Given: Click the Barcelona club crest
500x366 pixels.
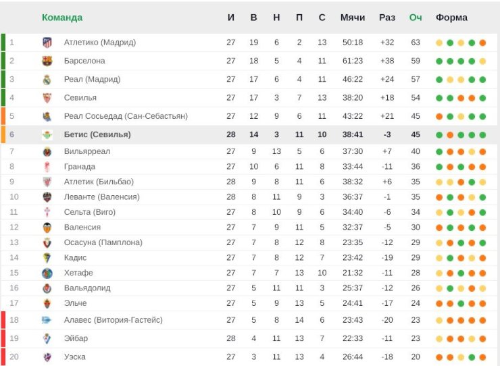Looking at the screenshot, I should tap(47, 61).
